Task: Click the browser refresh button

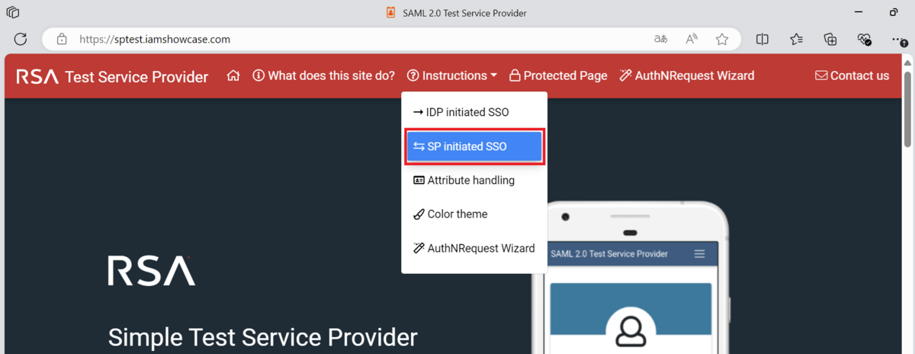Action: (x=21, y=39)
